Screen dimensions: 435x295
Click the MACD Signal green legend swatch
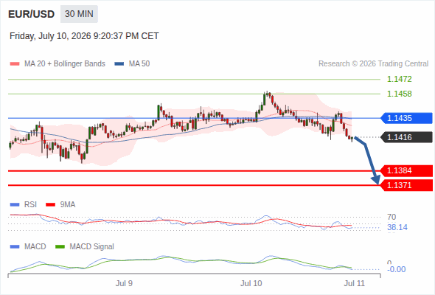click(60, 247)
